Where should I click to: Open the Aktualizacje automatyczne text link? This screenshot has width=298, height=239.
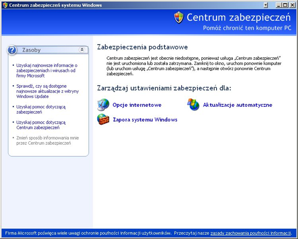point(237,105)
